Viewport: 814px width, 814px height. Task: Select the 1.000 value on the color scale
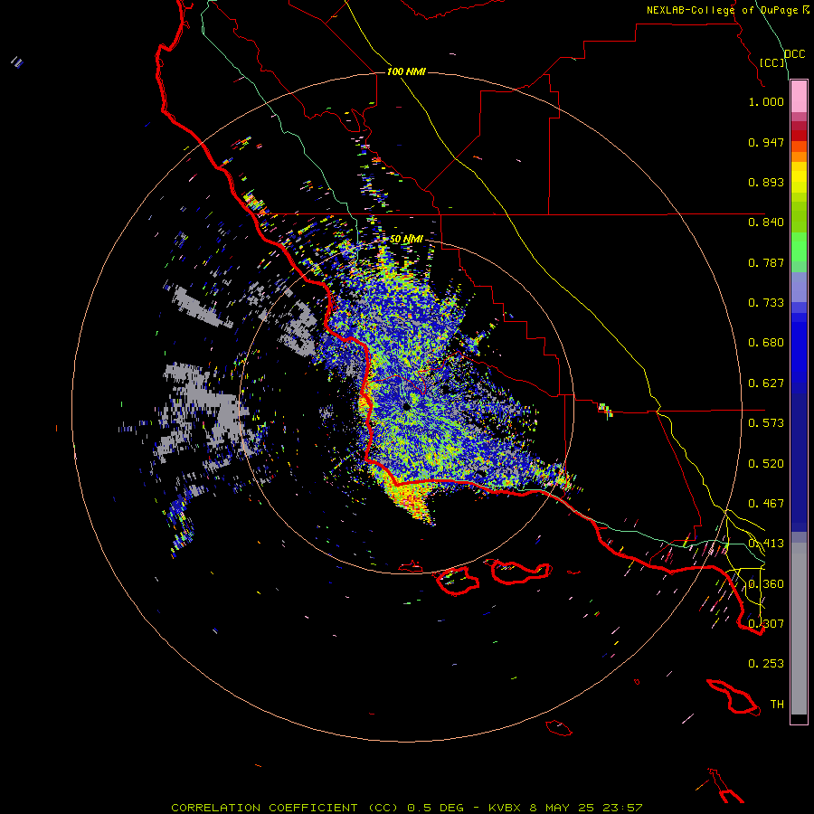click(766, 101)
